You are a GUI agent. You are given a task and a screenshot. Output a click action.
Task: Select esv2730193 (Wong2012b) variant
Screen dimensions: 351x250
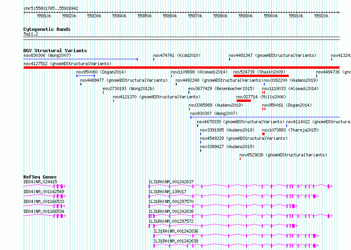(x=129, y=88)
